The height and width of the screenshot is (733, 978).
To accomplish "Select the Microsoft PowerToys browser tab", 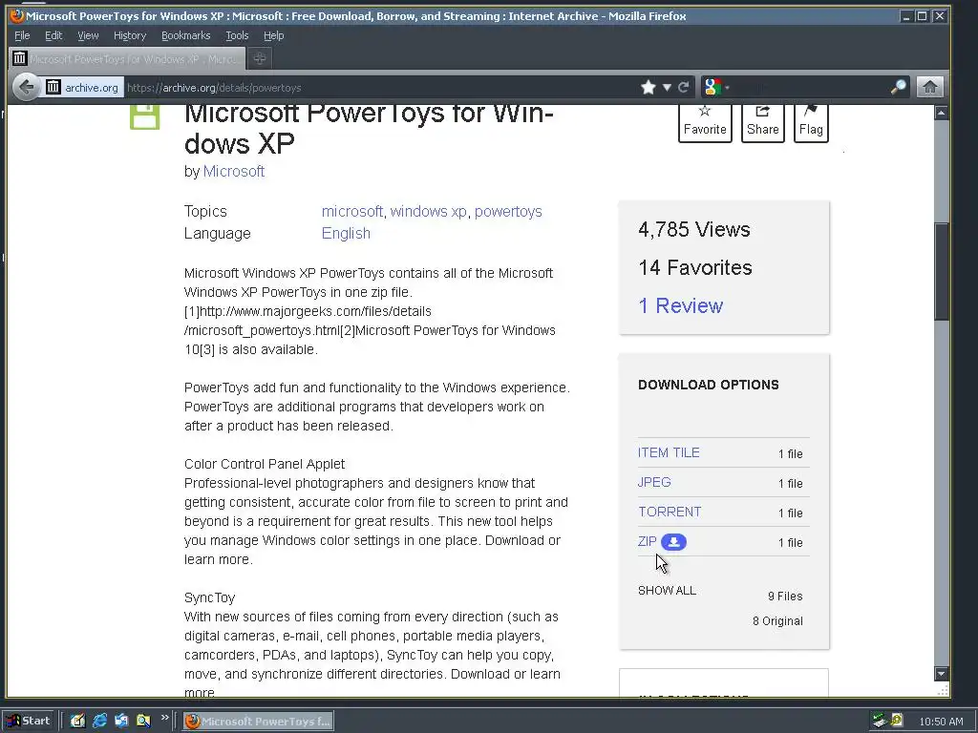I will pyautogui.click(x=127, y=58).
